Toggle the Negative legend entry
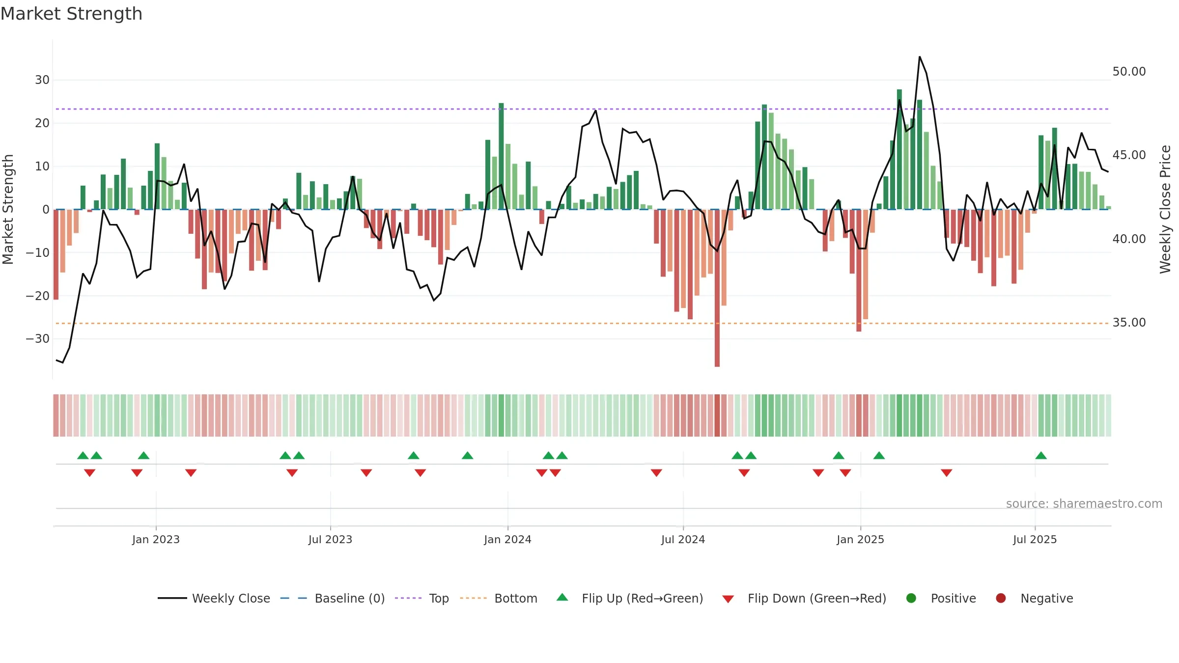The height and width of the screenshot is (663, 1179). pos(1034,598)
